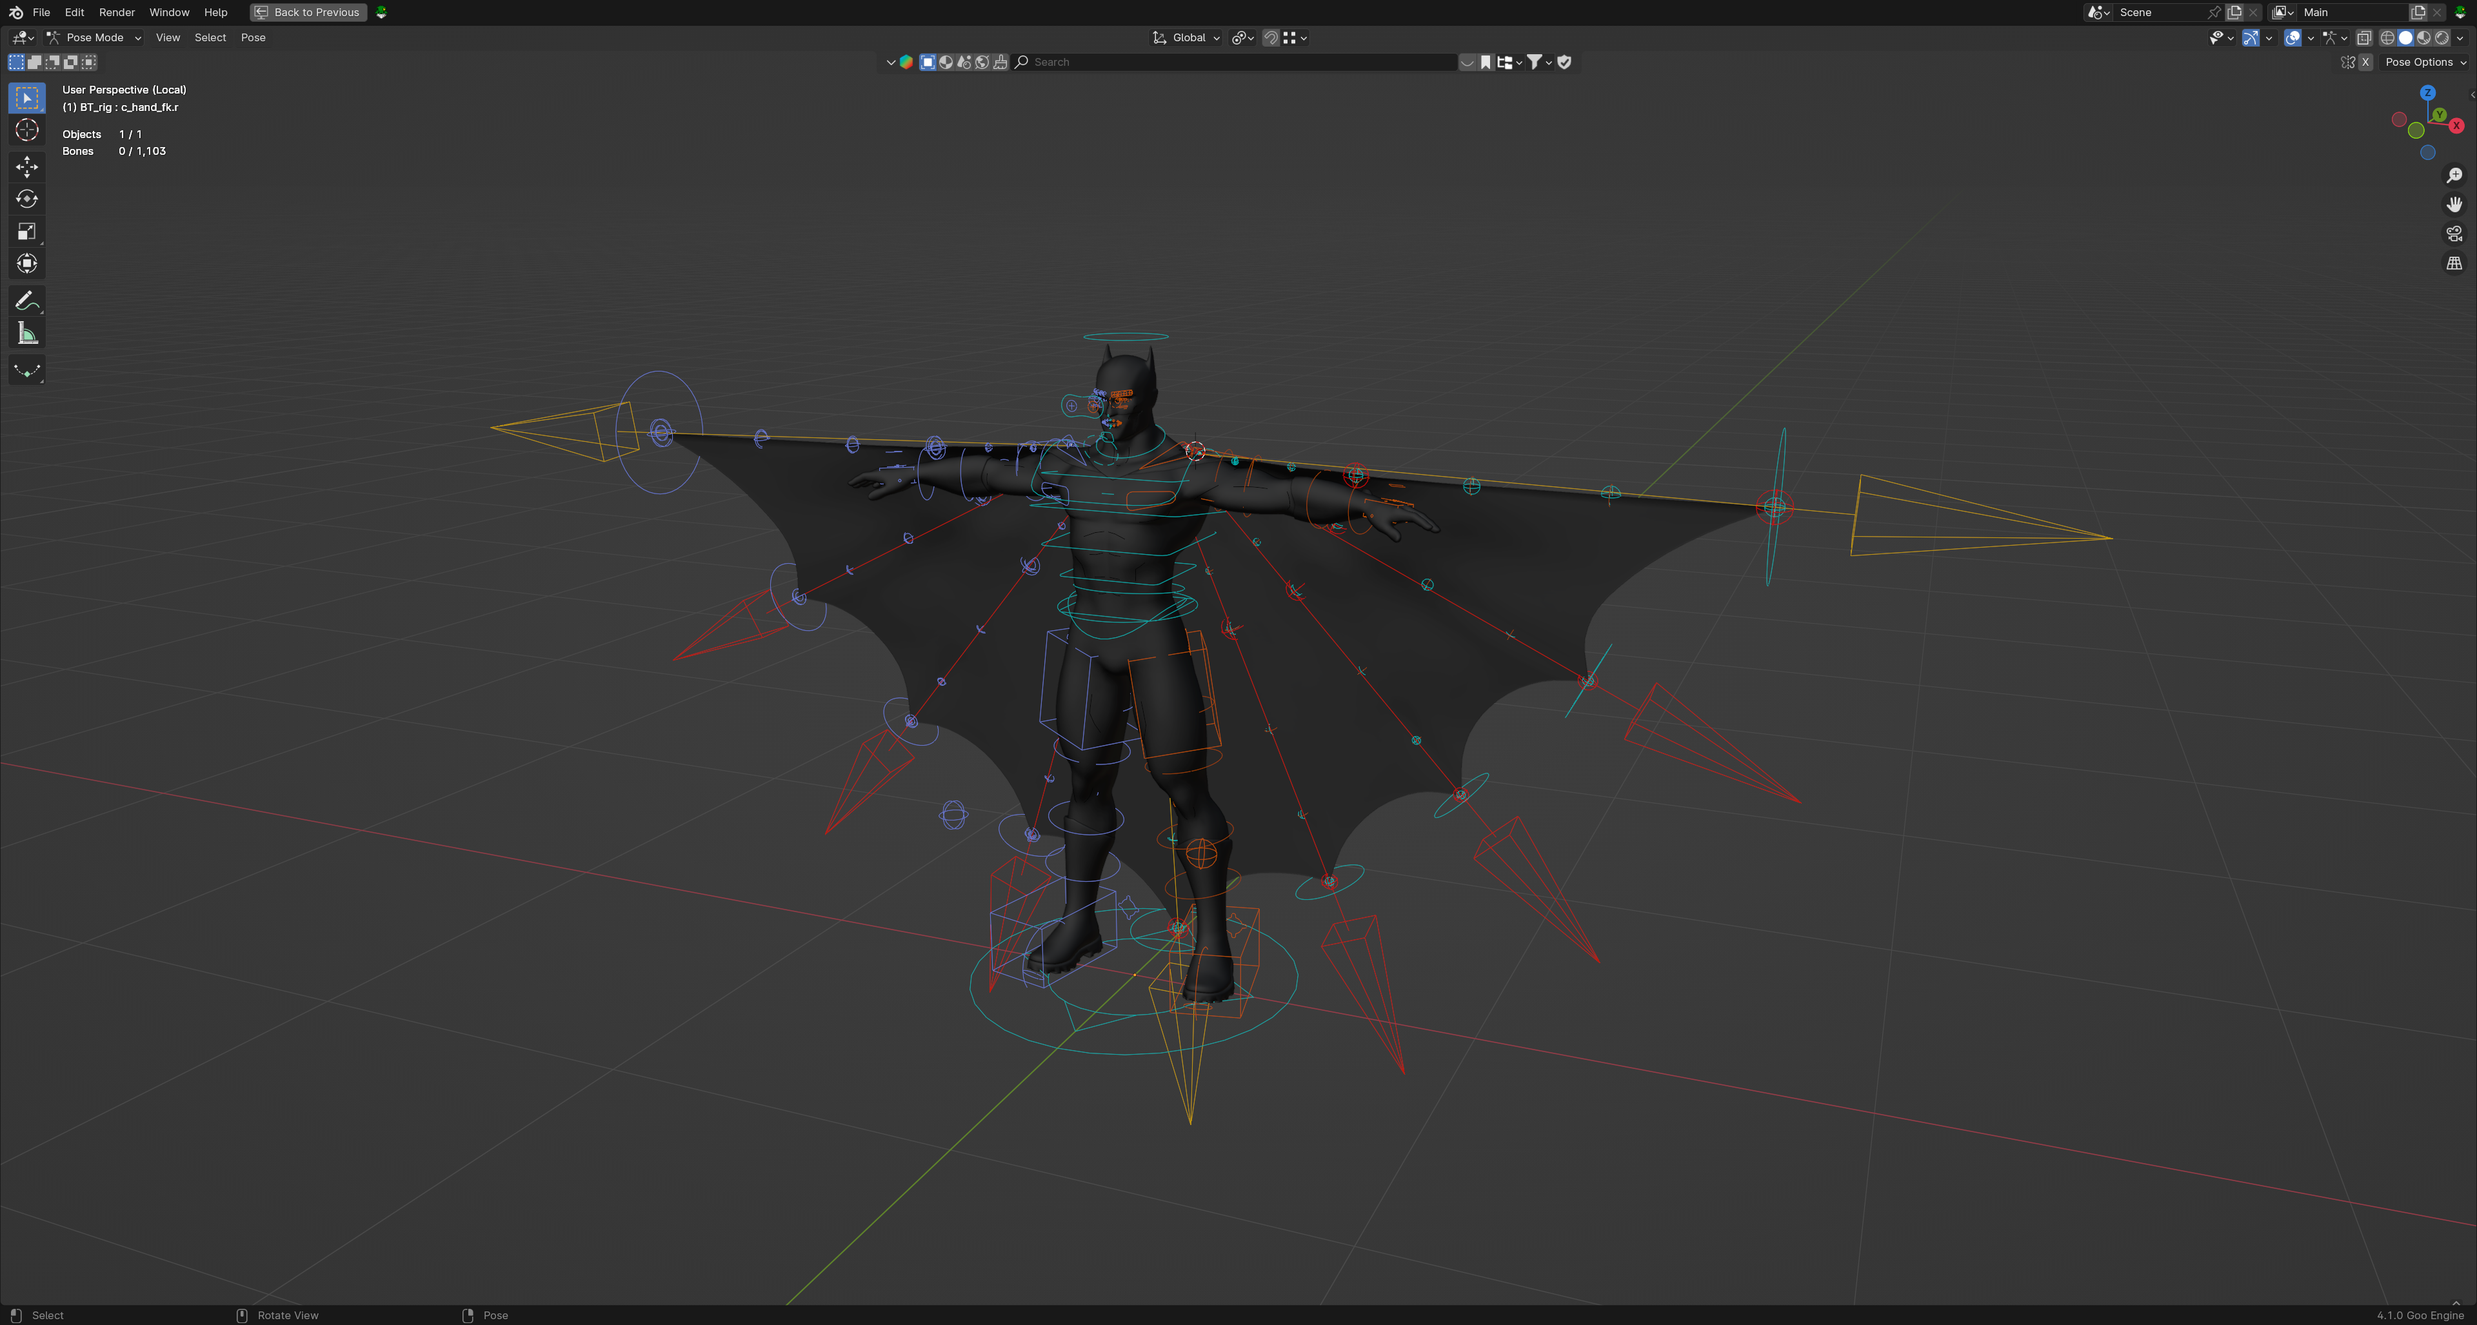Open the viewport View menu
The width and height of the screenshot is (2477, 1325).
pos(168,37)
